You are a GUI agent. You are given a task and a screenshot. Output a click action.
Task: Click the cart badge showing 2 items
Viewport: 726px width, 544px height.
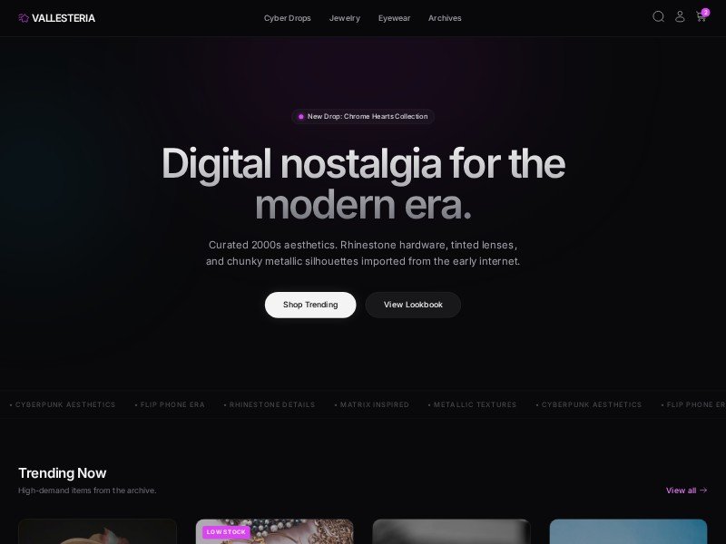tap(705, 13)
